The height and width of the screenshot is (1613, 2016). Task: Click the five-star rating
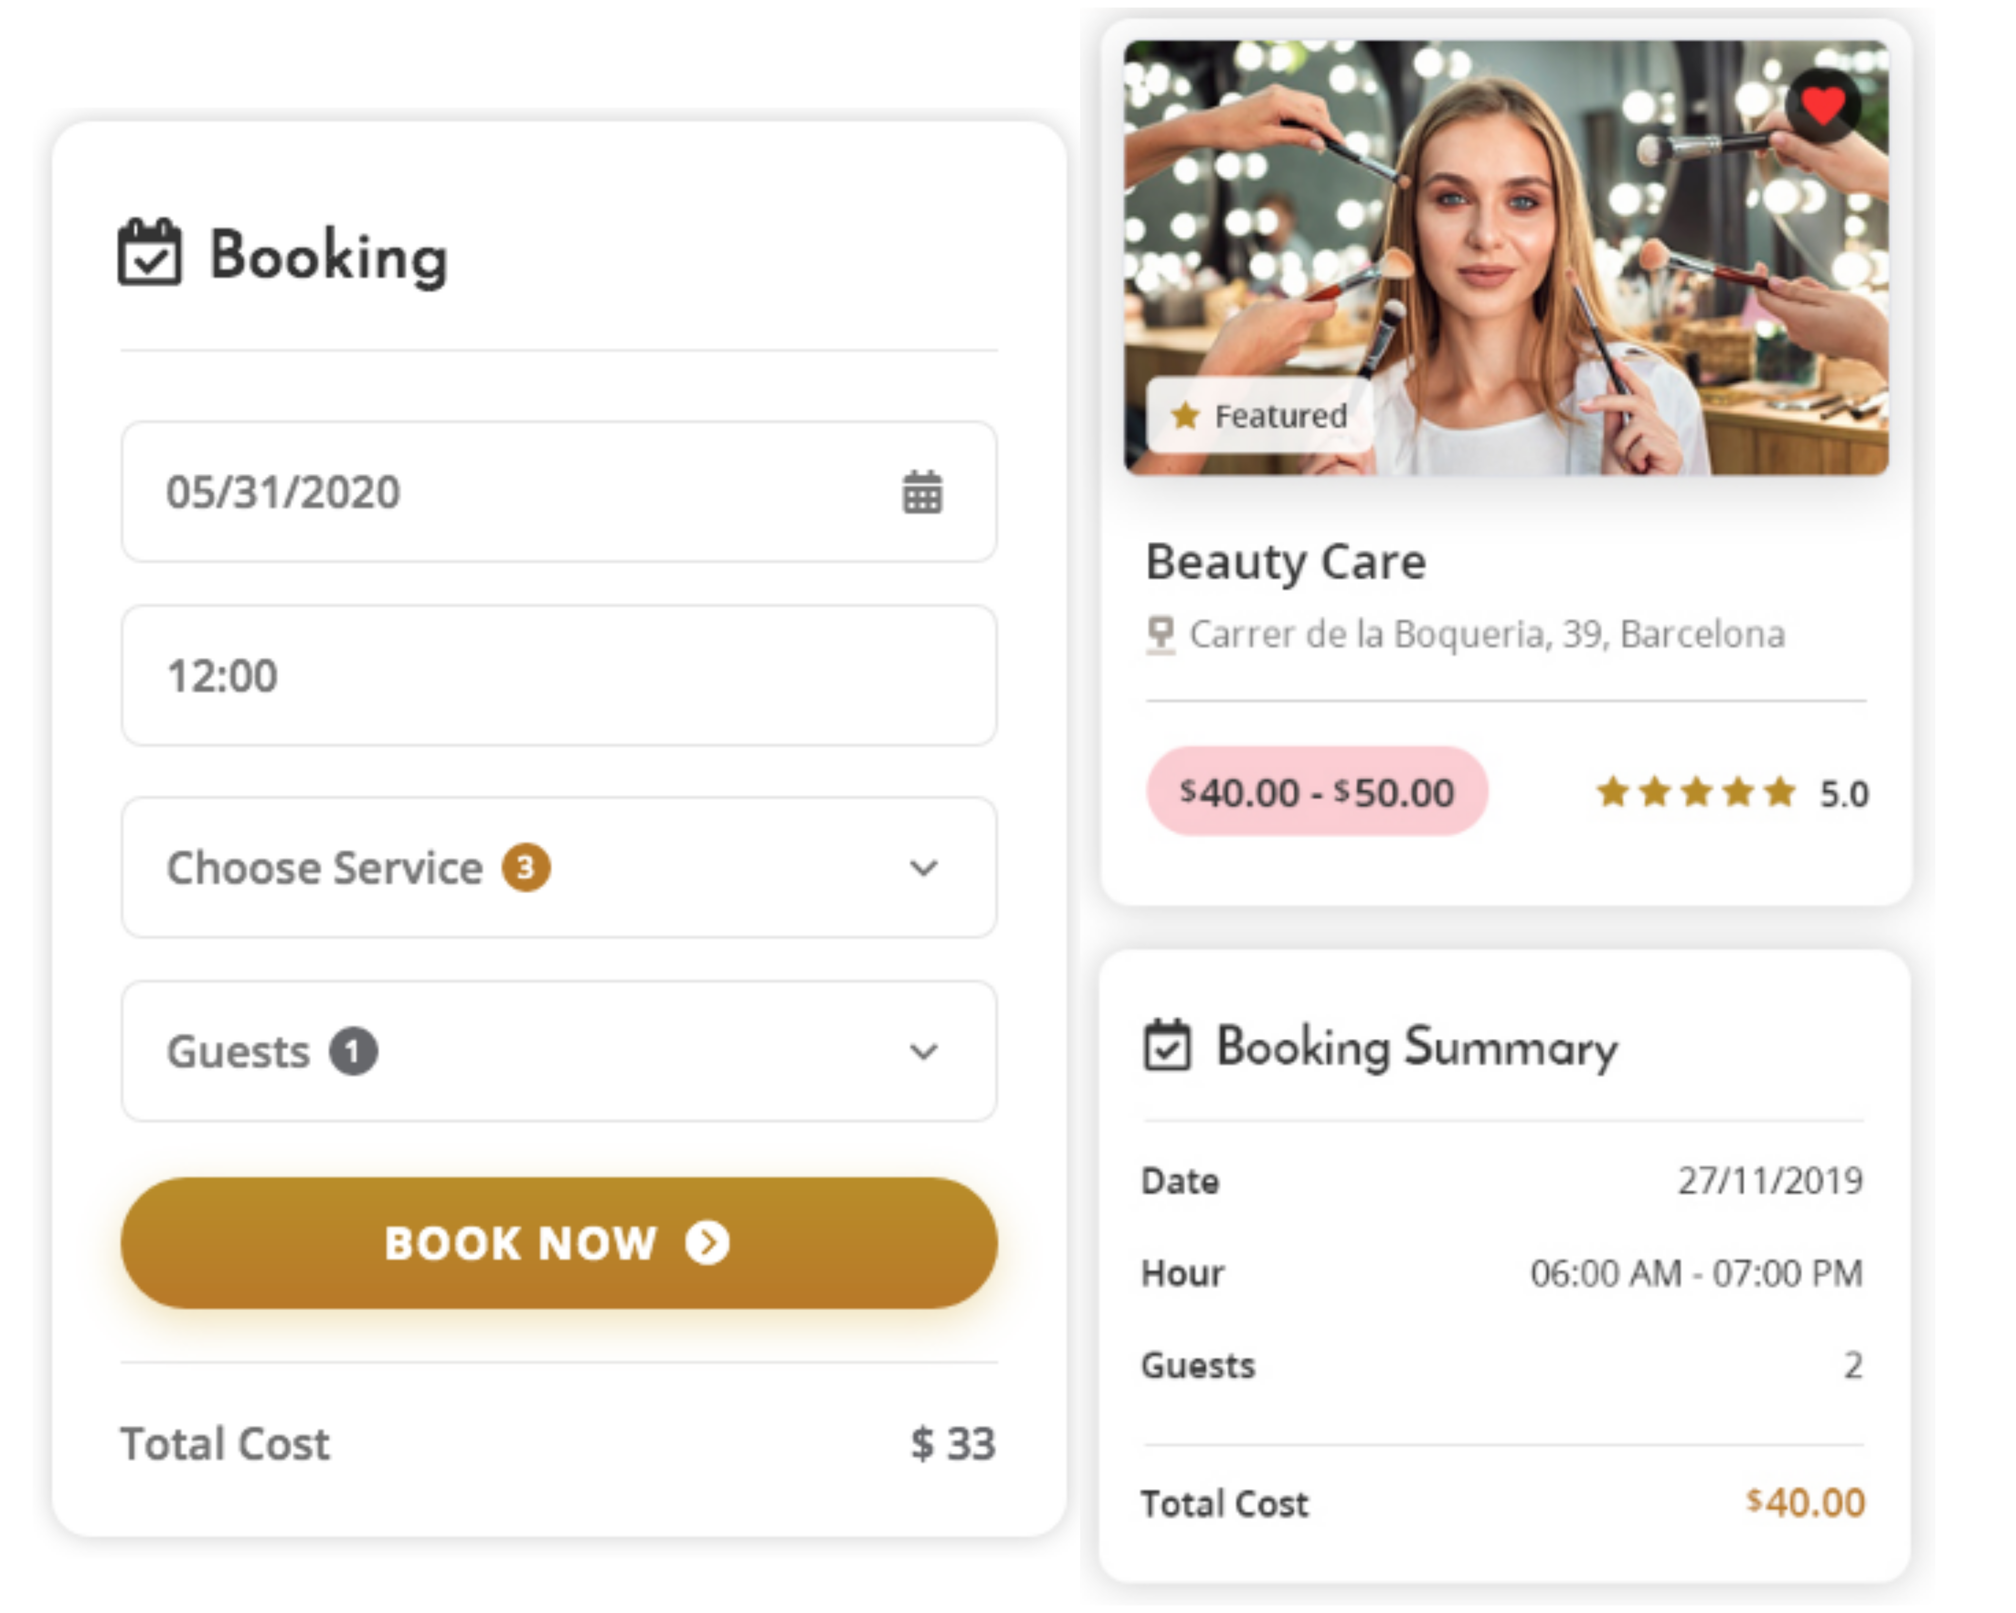[x=1694, y=793]
